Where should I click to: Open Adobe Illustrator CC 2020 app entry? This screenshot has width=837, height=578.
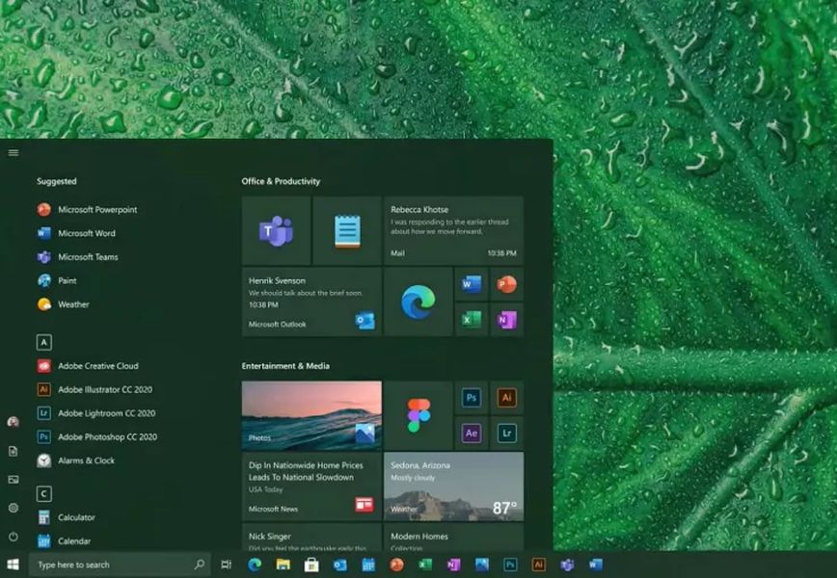coord(94,390)
